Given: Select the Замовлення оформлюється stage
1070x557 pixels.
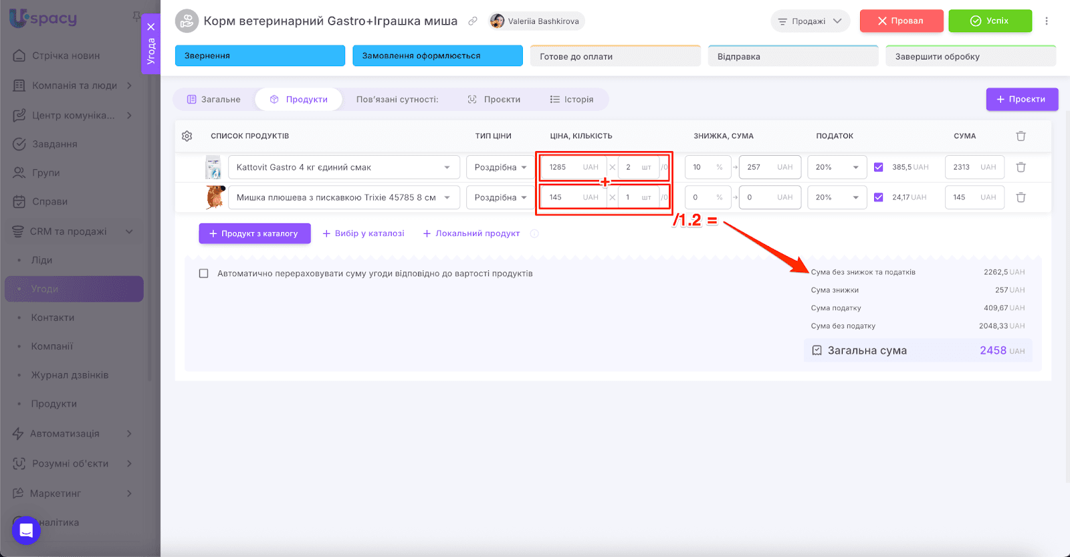Looking at the screenshot, I should pyautogui.click(x=437, y=55).
